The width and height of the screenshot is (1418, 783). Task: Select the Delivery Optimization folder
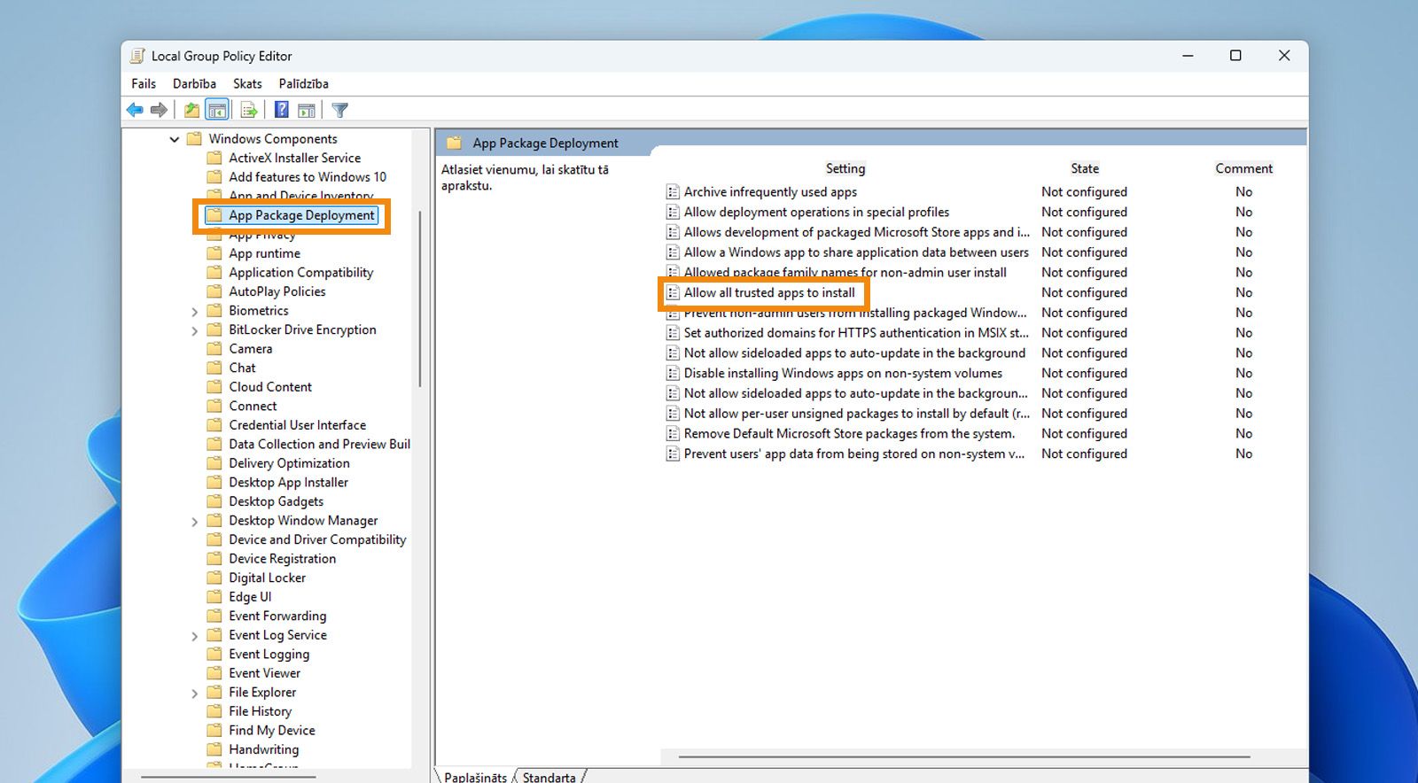(x=289, y=463)
